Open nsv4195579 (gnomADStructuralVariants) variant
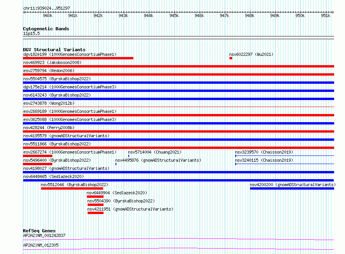This screenshot has width=345, height=254. 66,136
